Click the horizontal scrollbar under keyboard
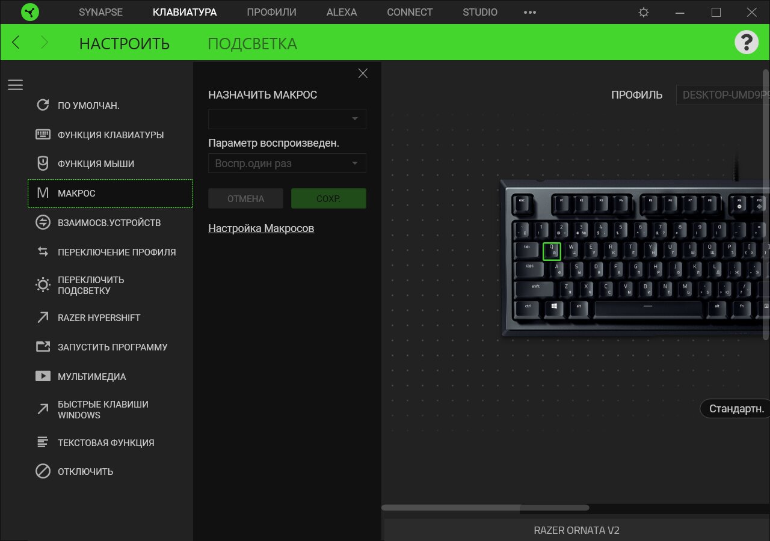The image size is (770, 541). pos(485,508)
